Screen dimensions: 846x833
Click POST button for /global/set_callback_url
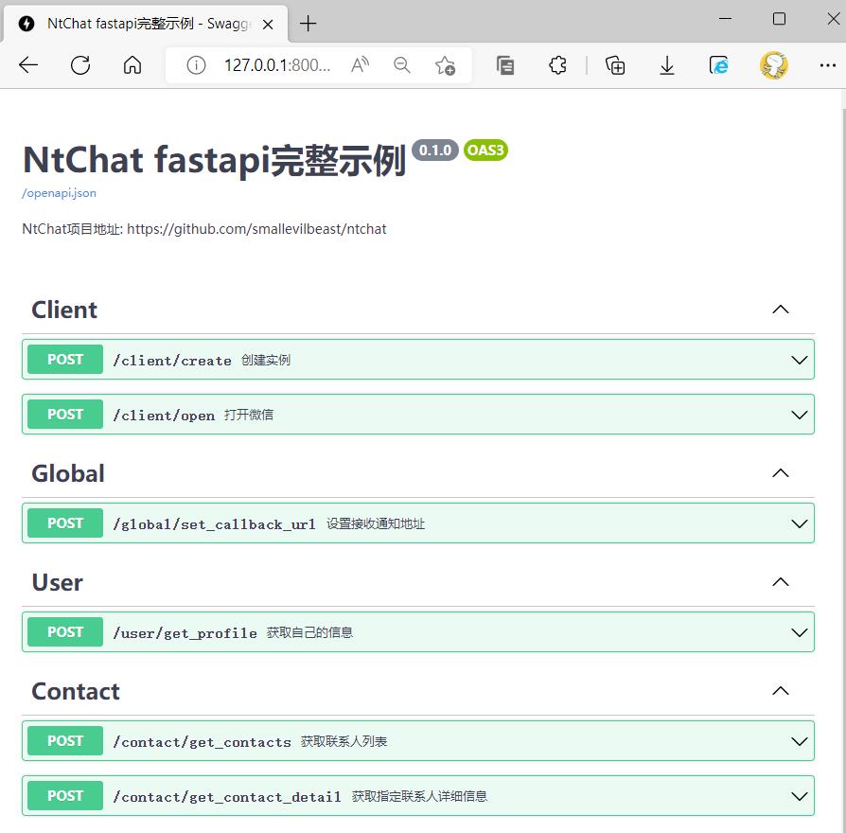(65, 523)
